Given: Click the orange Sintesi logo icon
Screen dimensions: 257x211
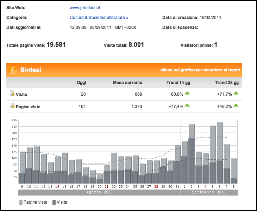Looking at the screenshot, I should (12, 70).
